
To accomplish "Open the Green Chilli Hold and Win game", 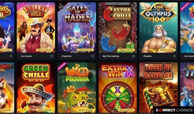I will tap(36, 88).
